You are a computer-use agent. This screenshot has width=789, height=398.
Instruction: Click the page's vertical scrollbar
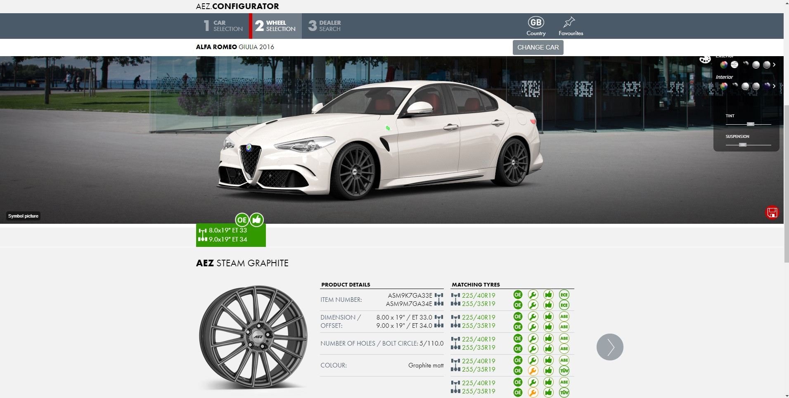(x=786, y=183)
